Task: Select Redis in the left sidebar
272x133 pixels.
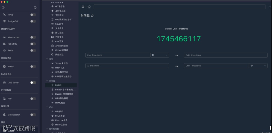Action: point(10,50)
